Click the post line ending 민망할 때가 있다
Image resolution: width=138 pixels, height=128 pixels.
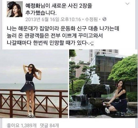(x=51, y=43)
